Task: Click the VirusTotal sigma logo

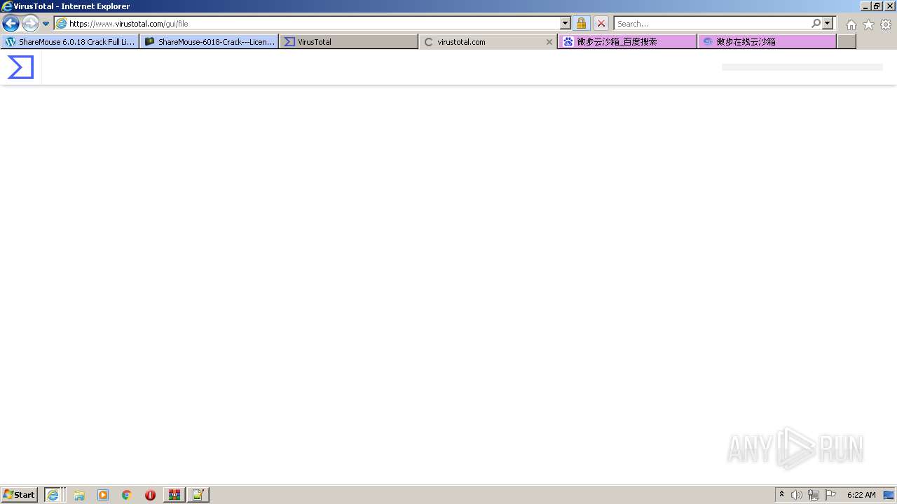Action: (x=20, y=67)
